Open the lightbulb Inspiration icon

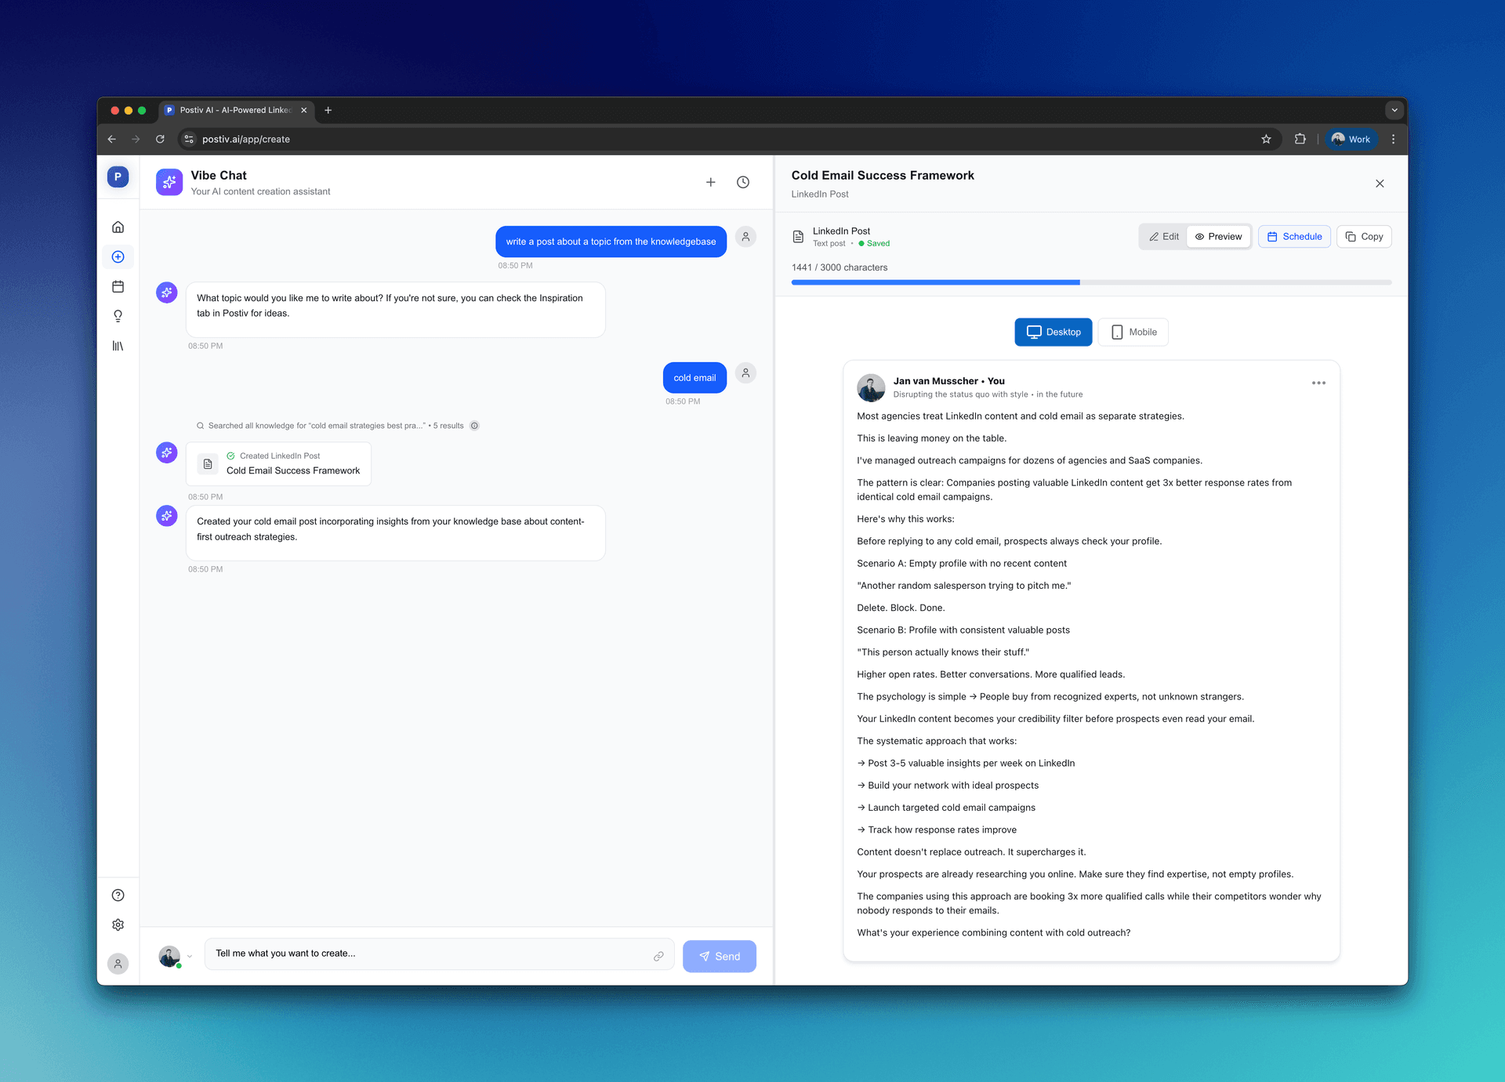point(118,316)
